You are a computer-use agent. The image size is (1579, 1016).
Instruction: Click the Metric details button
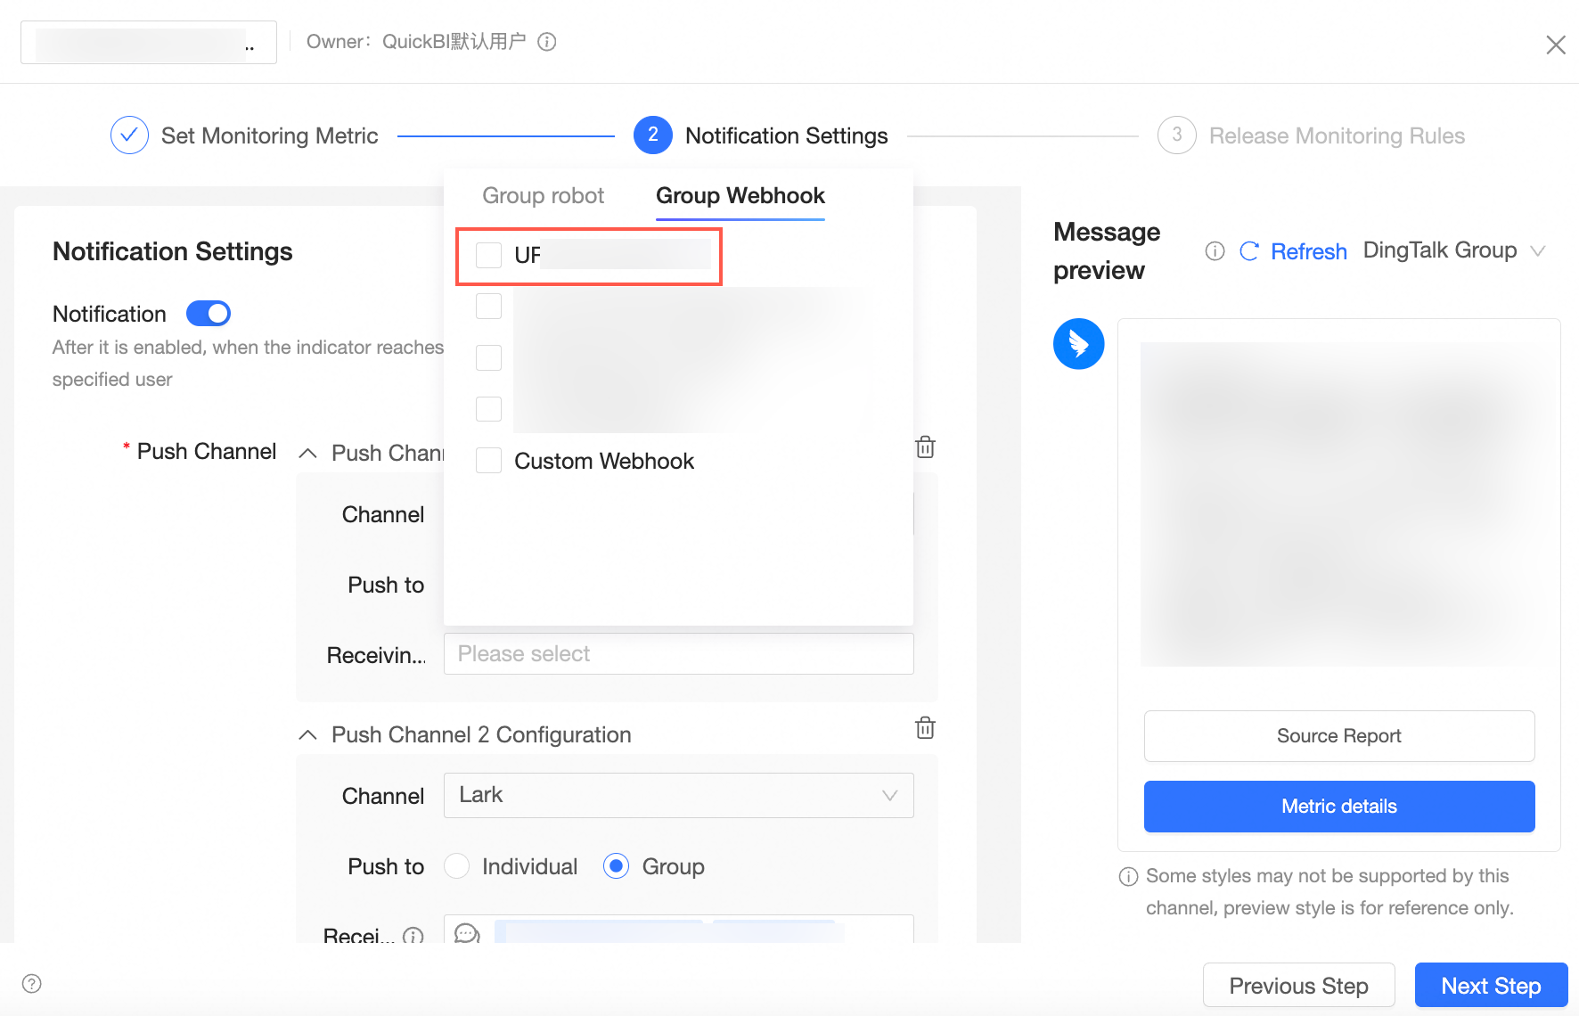1339,807
